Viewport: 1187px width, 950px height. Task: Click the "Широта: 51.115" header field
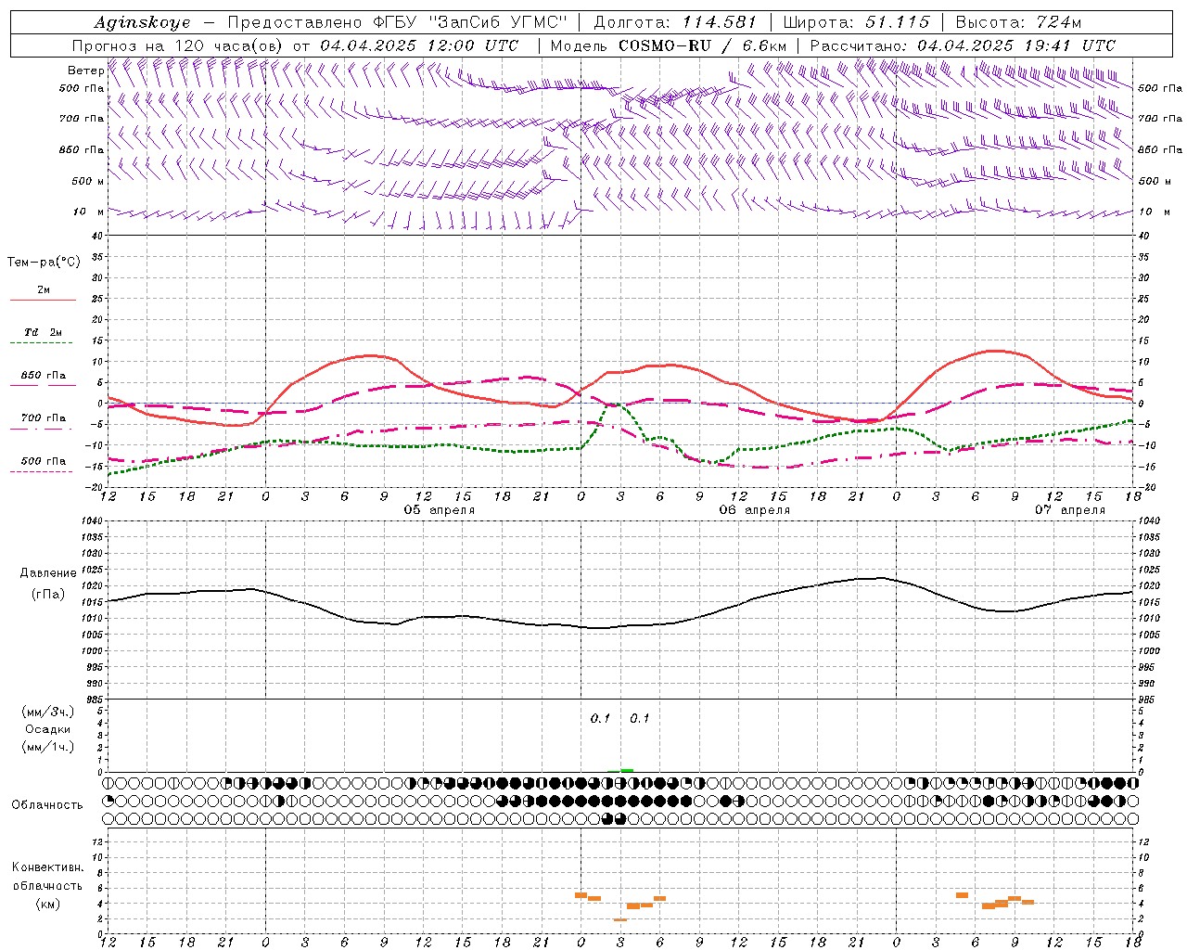click(x=856, y=22)
